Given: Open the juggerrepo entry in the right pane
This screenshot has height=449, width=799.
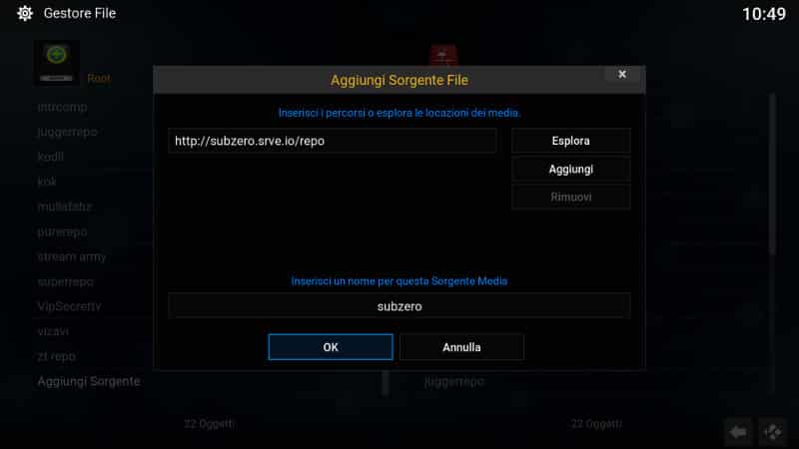Looking at the screenshot, I should click(453, 381).
